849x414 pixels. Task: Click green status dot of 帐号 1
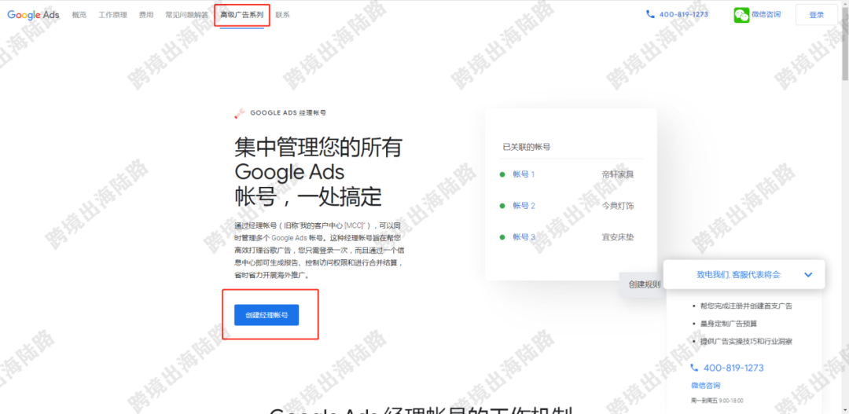point(502,174)
